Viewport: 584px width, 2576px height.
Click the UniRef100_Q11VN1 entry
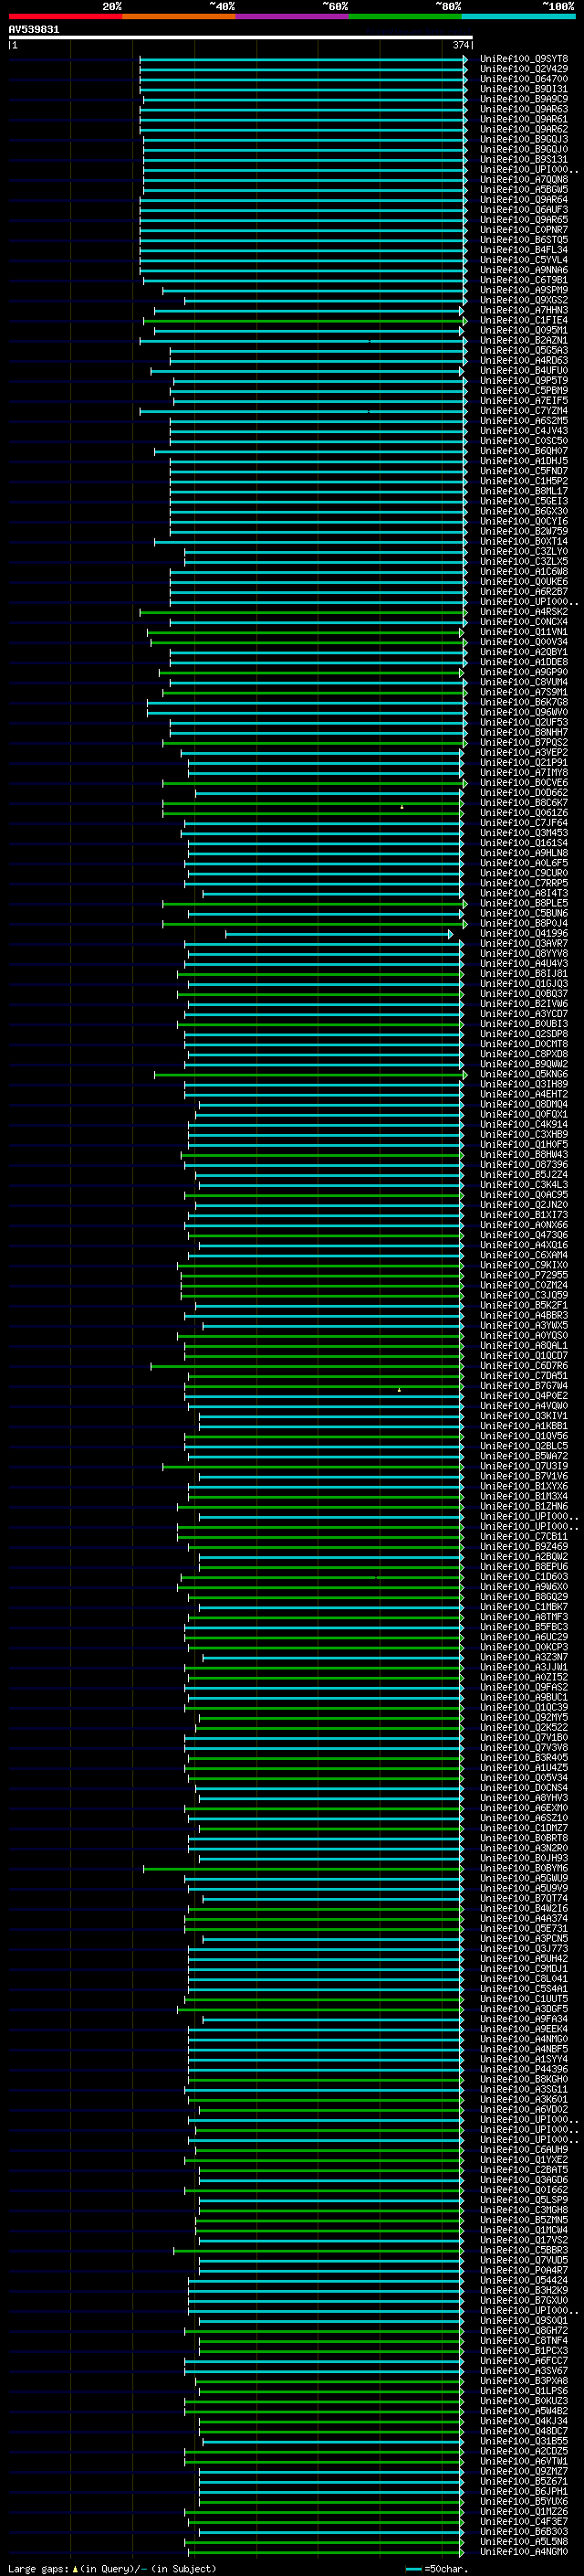click(x=524, y=632)
